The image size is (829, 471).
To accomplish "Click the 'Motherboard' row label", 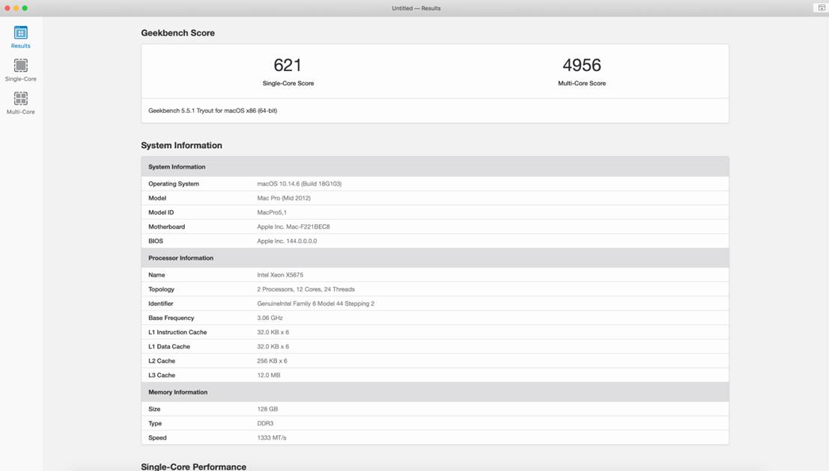I will [166, 227].
